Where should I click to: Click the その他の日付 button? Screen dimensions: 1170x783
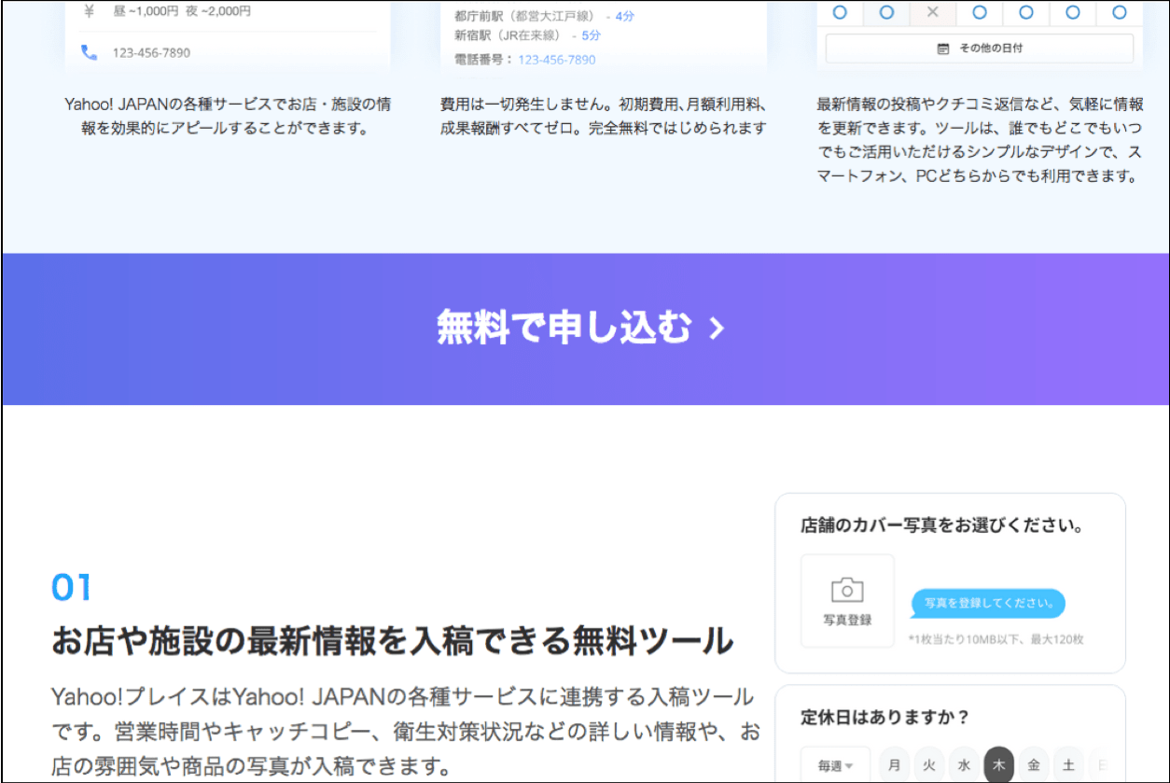click(980, 49)
